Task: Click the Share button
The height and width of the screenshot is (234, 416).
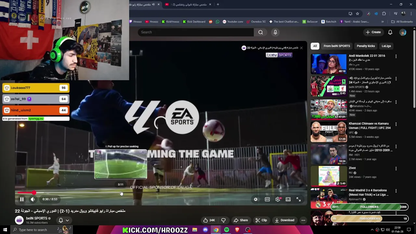Action: tap(240, 220)
